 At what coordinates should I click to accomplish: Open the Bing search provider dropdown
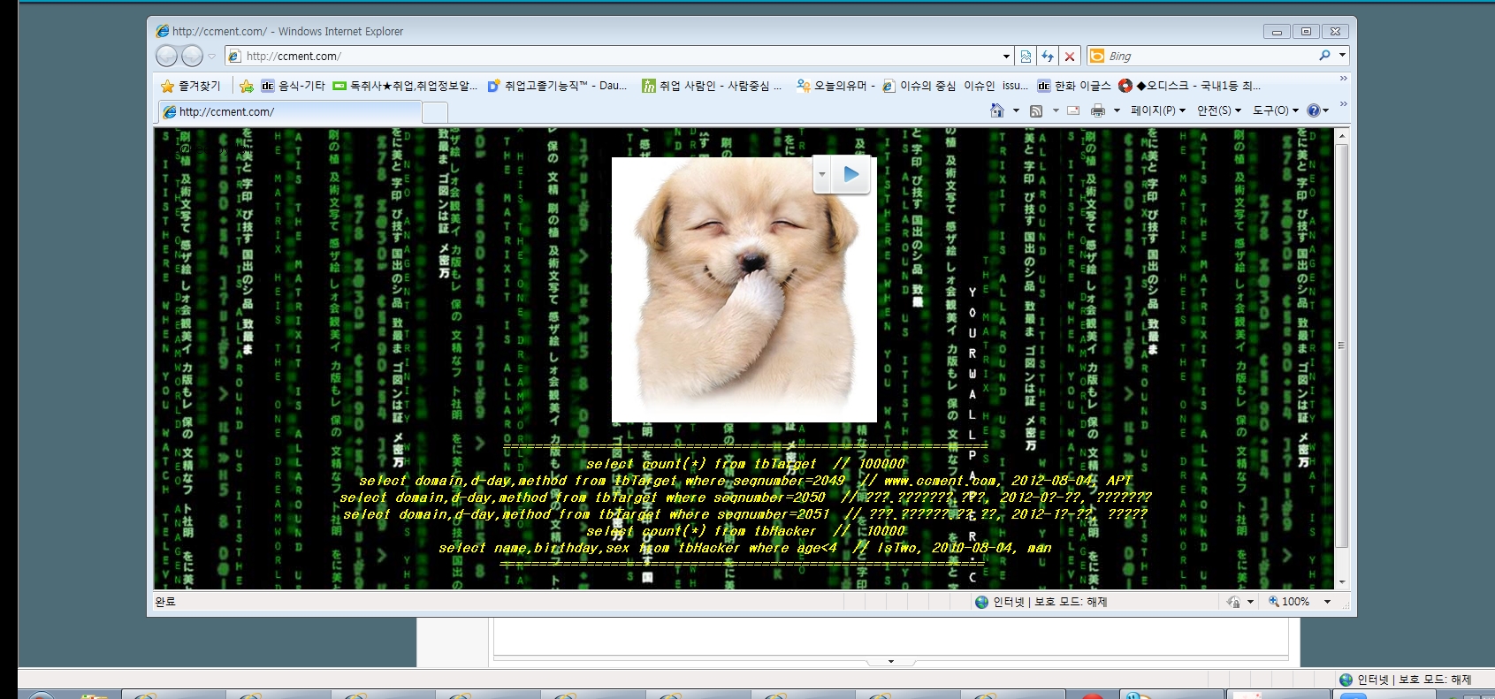coord(1342,56)
